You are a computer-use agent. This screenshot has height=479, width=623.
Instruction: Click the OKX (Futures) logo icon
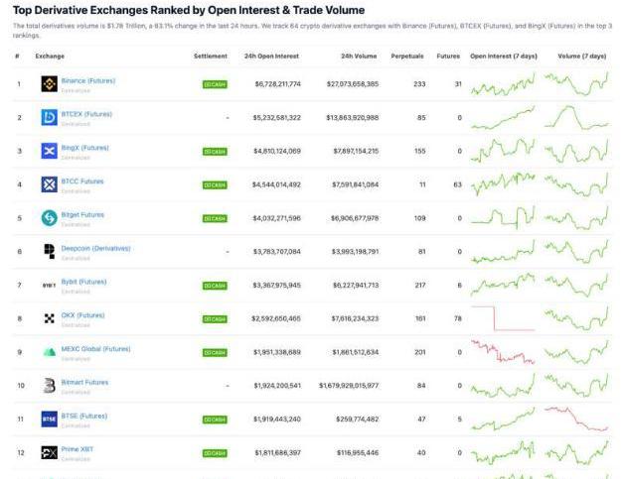click(x=49, y=318)
